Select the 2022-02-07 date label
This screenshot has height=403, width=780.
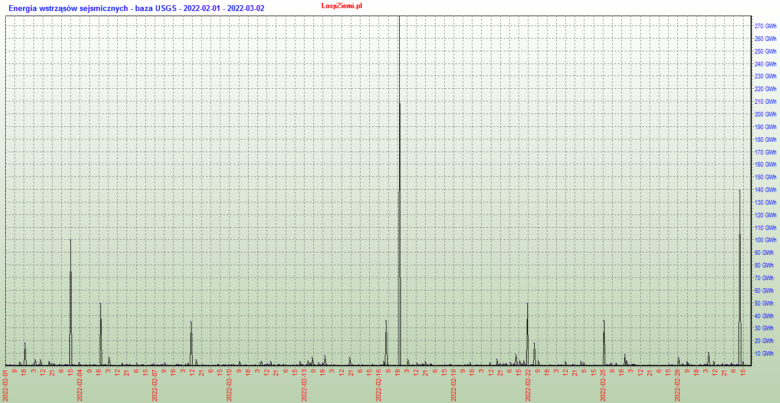pyautogui.click(x=155, y=385)
